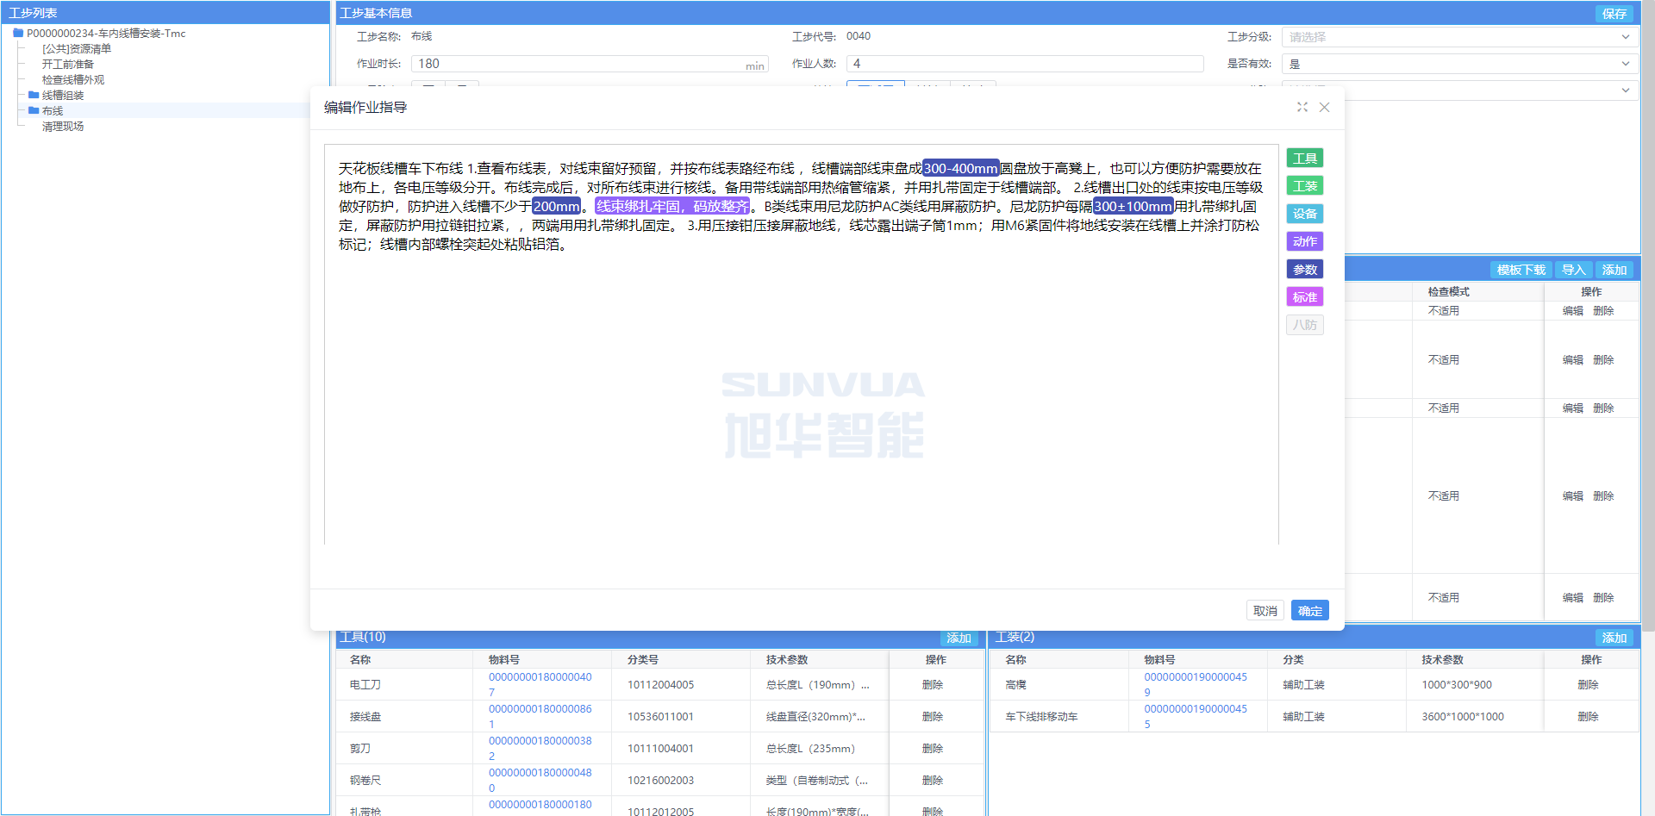
Task: Select the 标准 icon in the dialog
Action: (x=1304, y=296)
